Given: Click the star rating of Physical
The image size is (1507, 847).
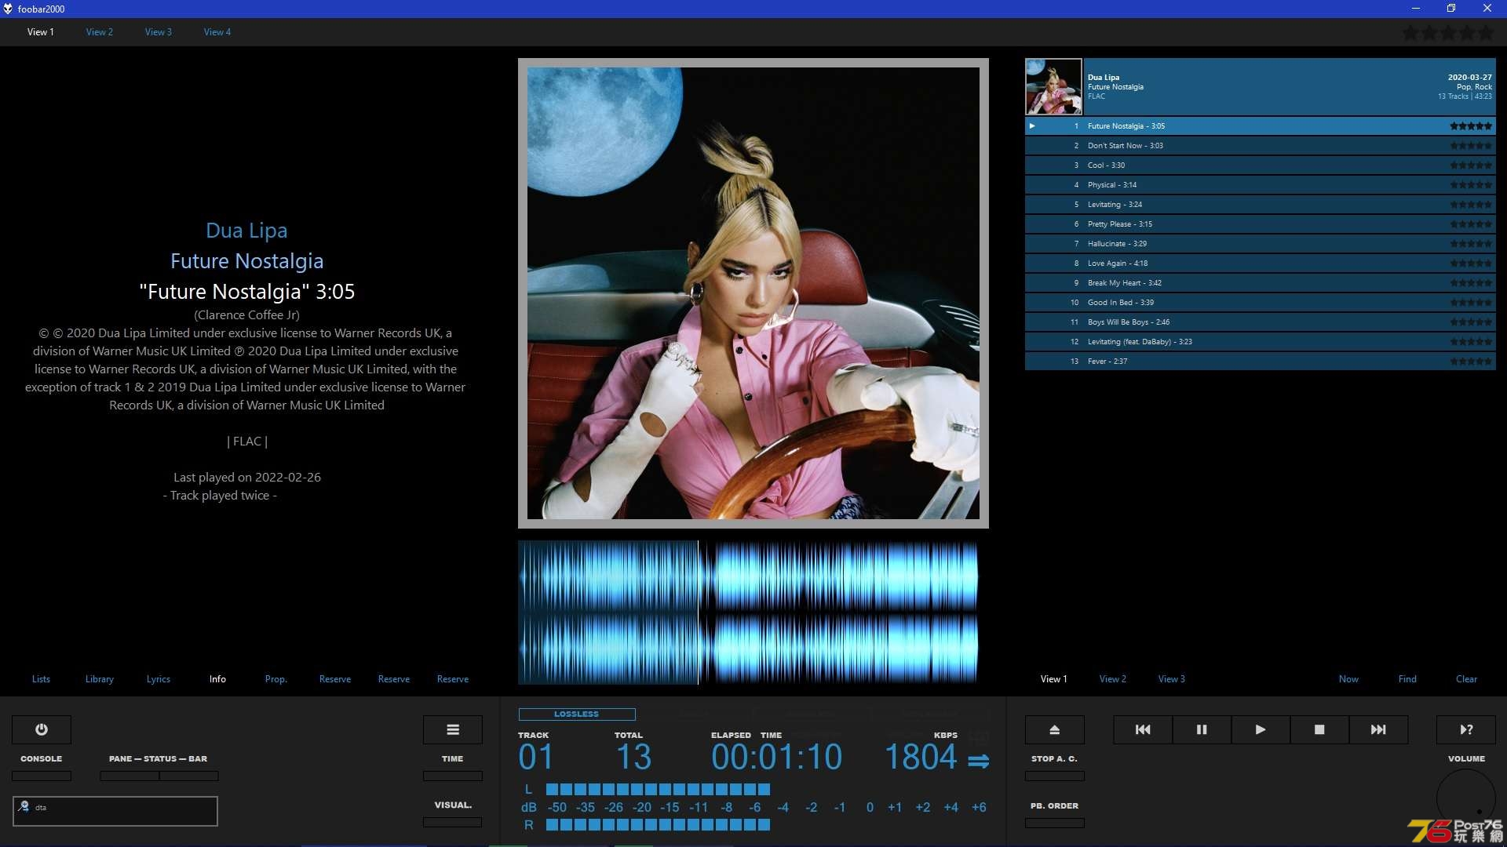Looking at the screenshot, I should coord(1471,185).
